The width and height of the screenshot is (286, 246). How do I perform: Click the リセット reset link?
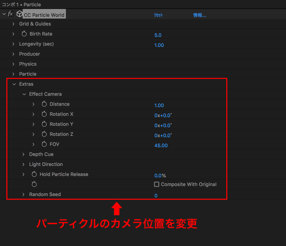[158, 15]
